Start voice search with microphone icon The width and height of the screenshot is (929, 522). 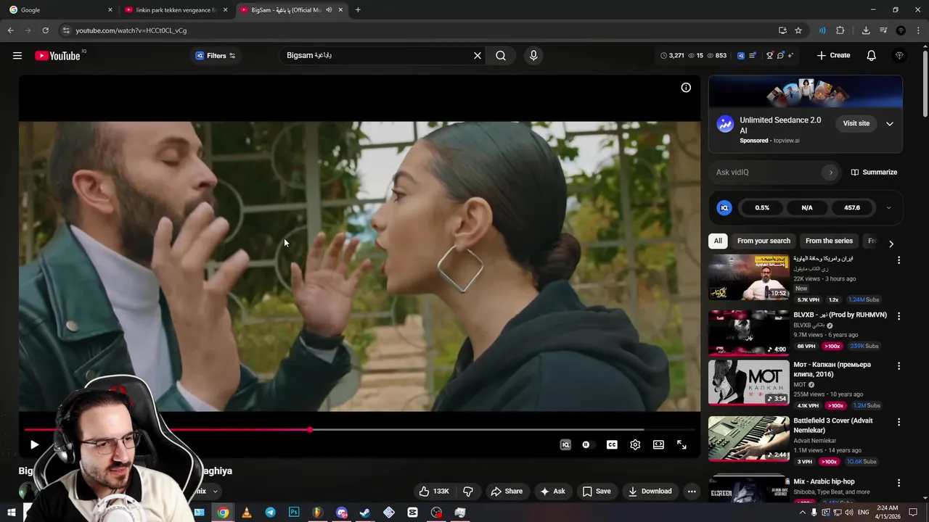point(533,56)
